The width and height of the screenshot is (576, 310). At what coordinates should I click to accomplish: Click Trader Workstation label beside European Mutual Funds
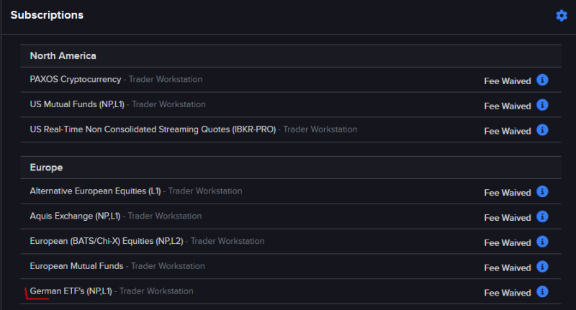pos(168,266)
